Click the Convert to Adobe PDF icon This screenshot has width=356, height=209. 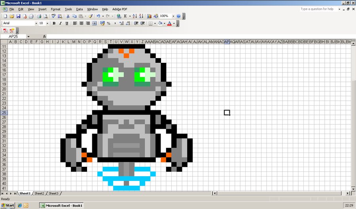[x=6, y=30]
